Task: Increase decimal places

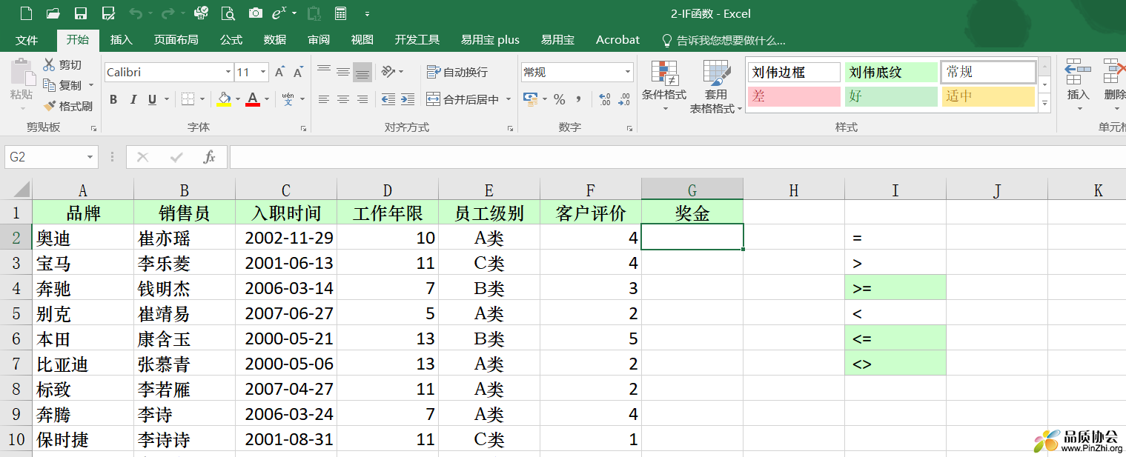Action: click(x=604, y=99)
